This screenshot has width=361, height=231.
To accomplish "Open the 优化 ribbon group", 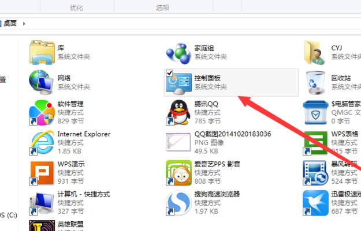I will tap(76, 7).
